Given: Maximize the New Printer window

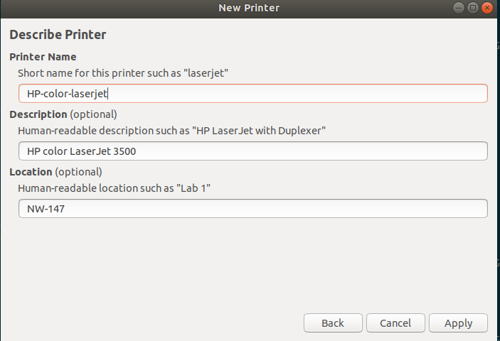Looking at the screenshot, I should point(473,8).
